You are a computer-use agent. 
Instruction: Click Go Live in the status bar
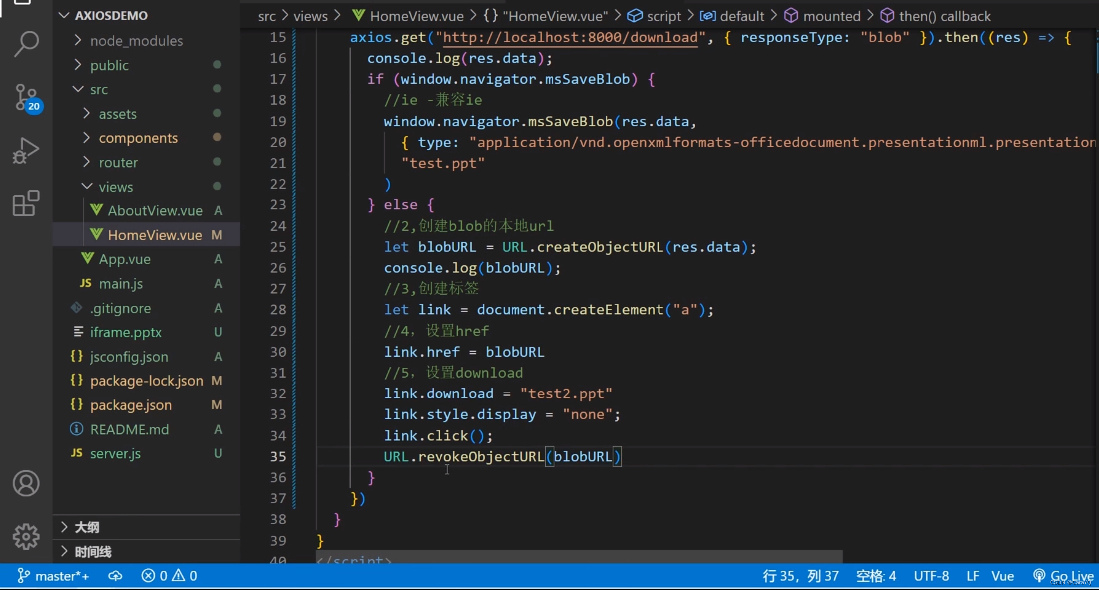[x=1063, y=576]
